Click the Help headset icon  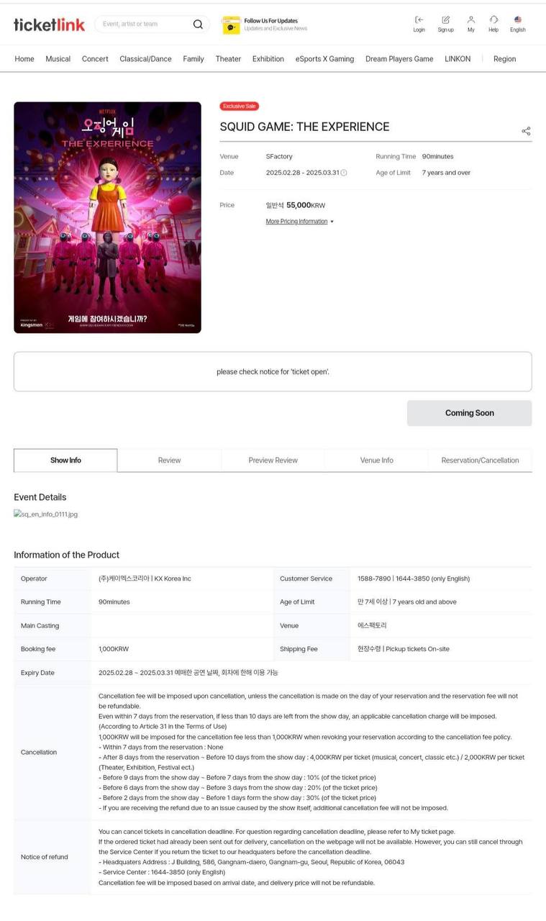(493, 20)
